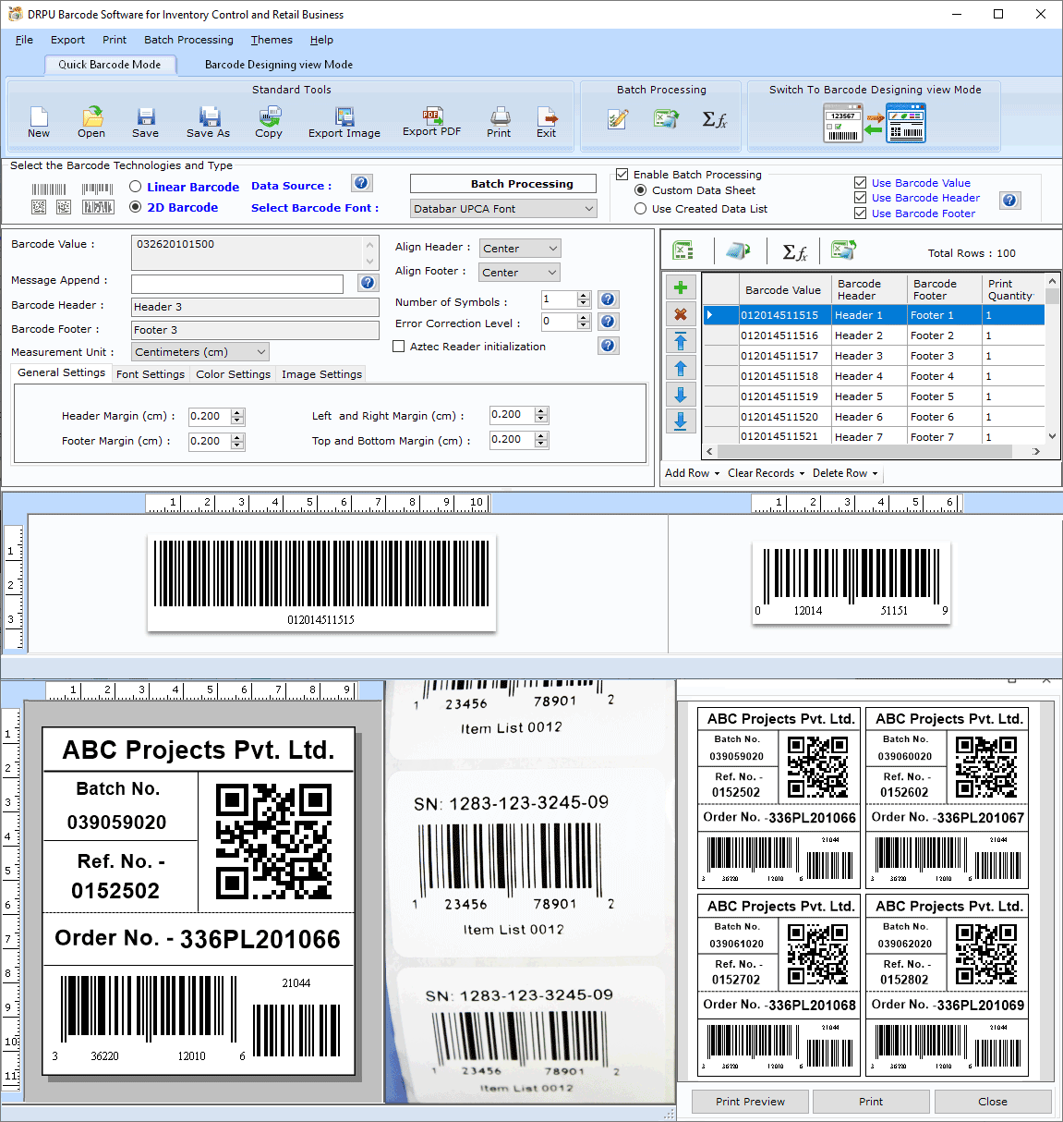Click the green plus add row icon
This screenshot has width=1063, height=1122.
click(681, 287)
